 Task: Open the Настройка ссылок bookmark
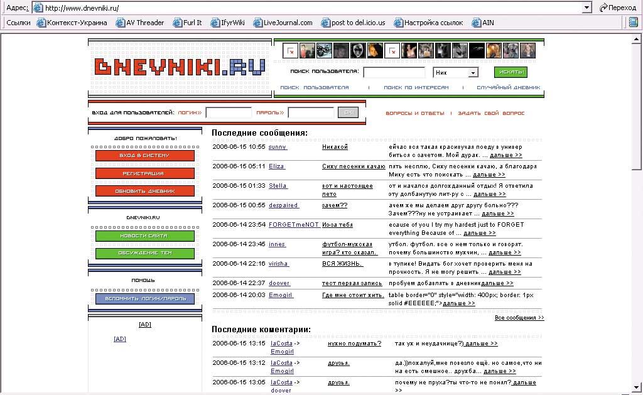point(428,23)
